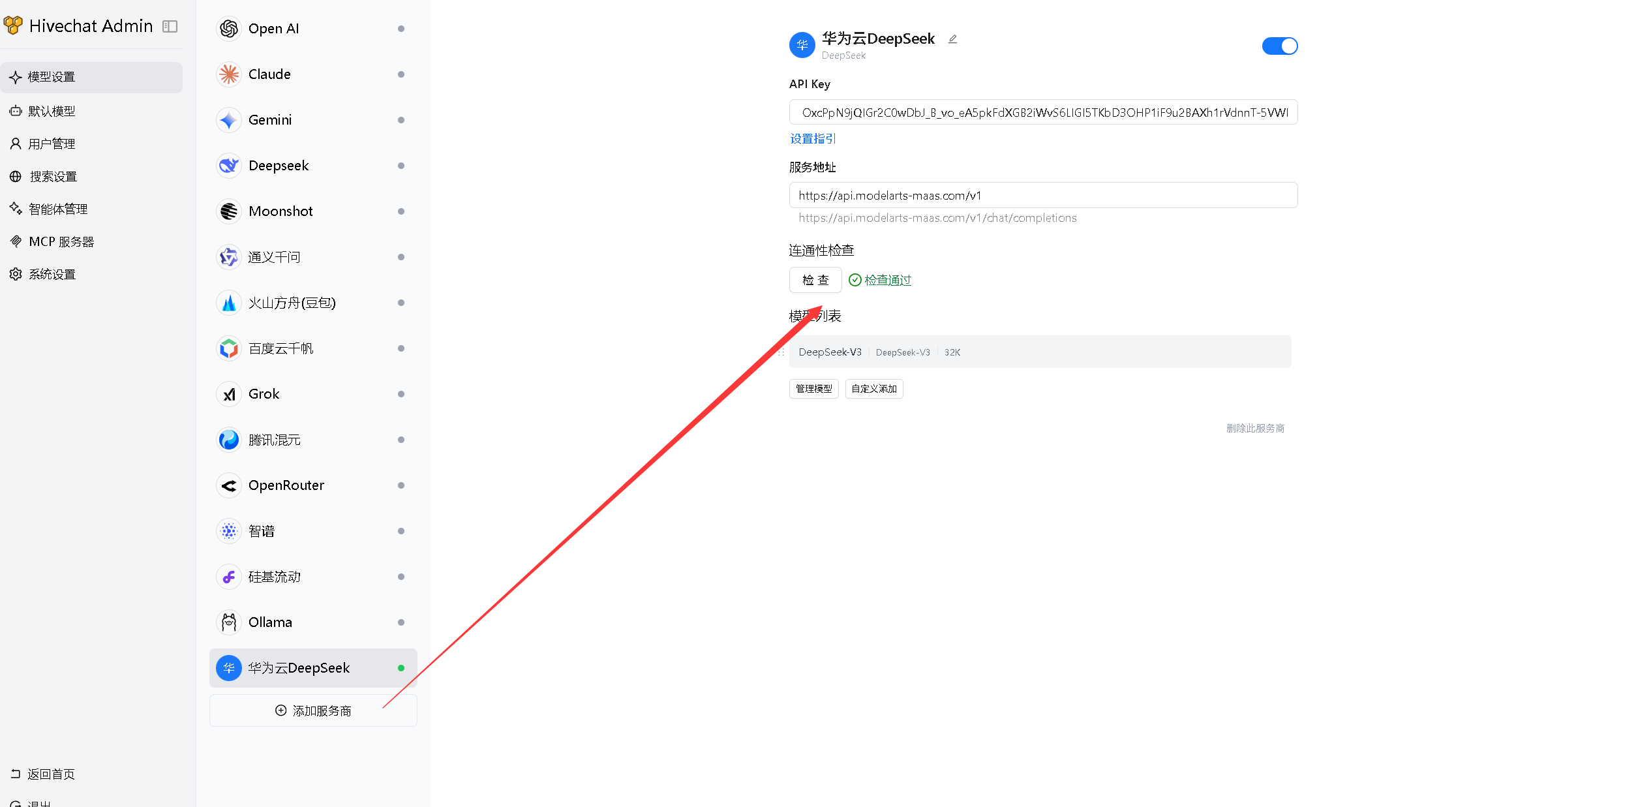Image resolution: width=1651 pixels, height=807 pixels.
Task: Click the 32K context label on model
Action: (x=952, y=352)
